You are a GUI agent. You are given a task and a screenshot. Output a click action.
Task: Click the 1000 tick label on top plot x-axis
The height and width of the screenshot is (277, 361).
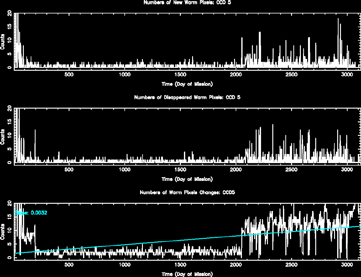point(124,74)
